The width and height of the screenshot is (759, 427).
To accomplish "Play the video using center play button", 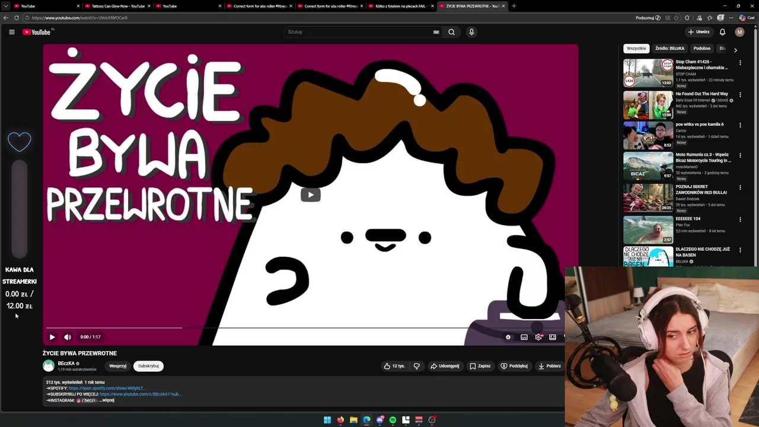I will [310, 195].
